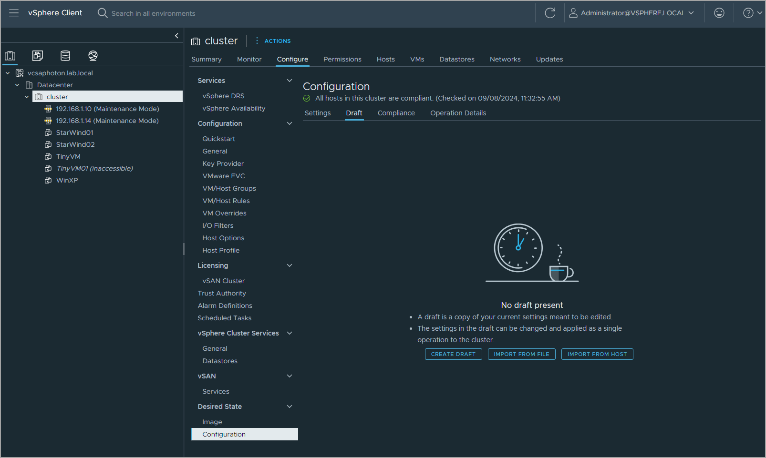Click the vcsaphoton.lab.local vCenter icon
Image resolution: width=766 pixels, height=458 pixels.
click(x=20, y=73)
